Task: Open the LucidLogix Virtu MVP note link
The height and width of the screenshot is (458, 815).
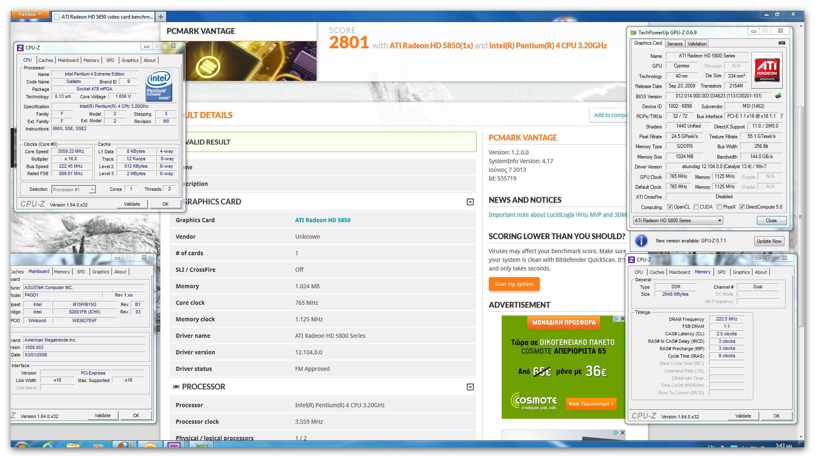Action: point(557,215)
